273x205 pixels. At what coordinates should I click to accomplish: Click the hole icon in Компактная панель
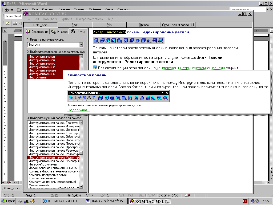[x=130, y=98]
